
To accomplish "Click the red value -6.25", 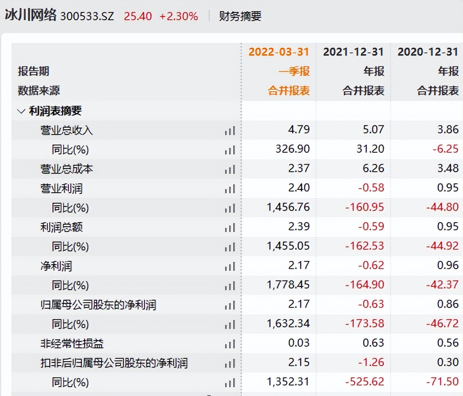I will coord(446,149).
